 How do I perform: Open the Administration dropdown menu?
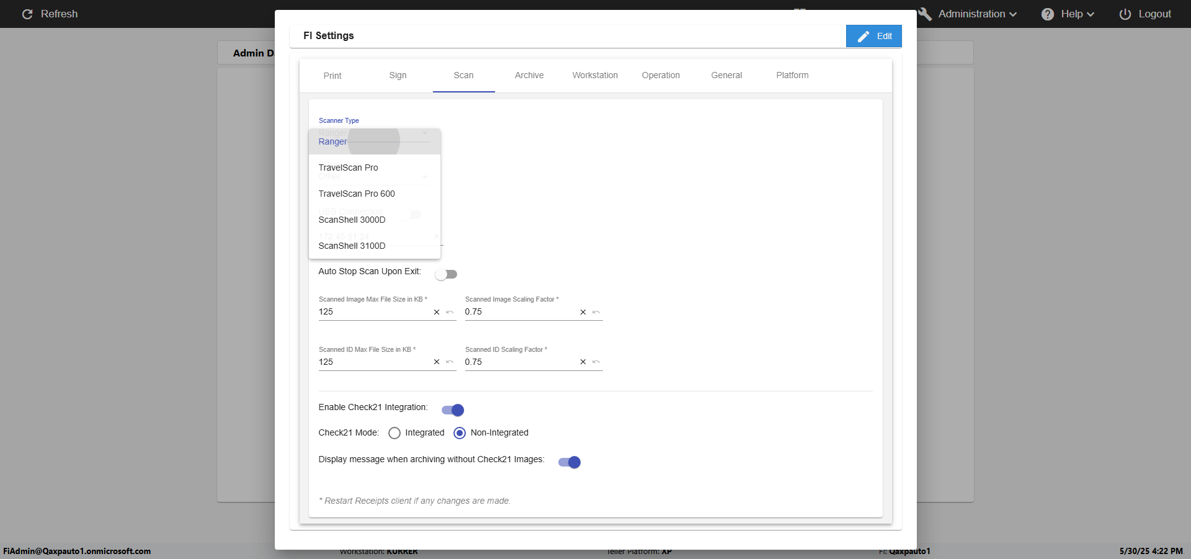[x=968, y=14]
